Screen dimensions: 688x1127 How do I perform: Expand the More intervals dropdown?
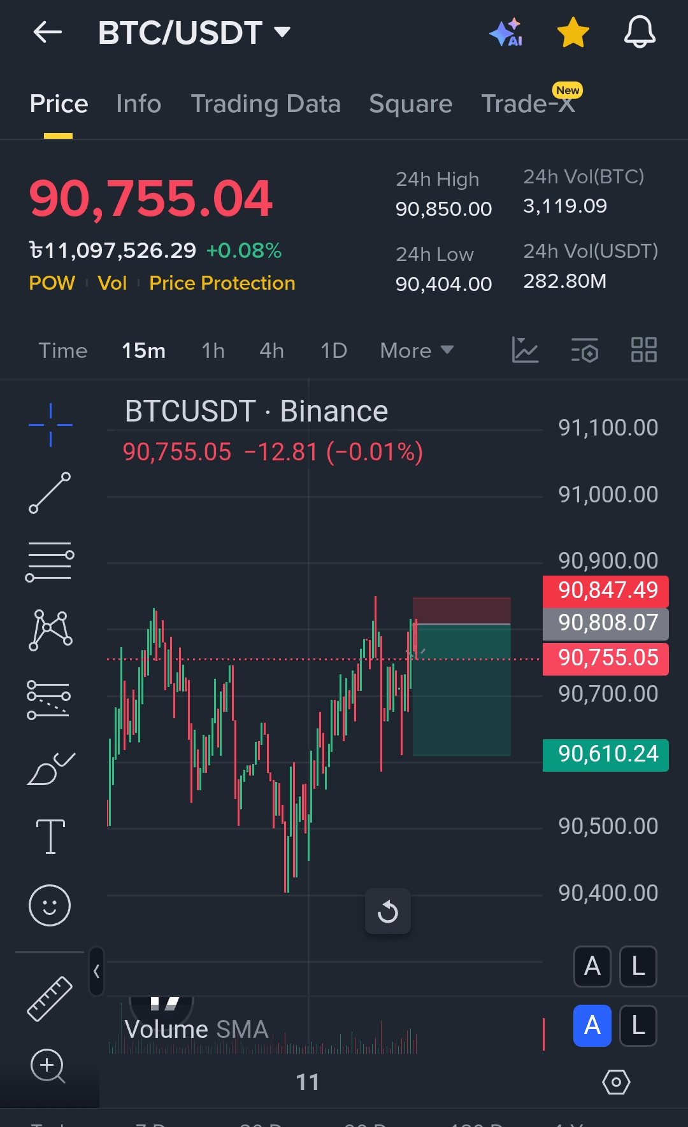click(x=417, y=350)
